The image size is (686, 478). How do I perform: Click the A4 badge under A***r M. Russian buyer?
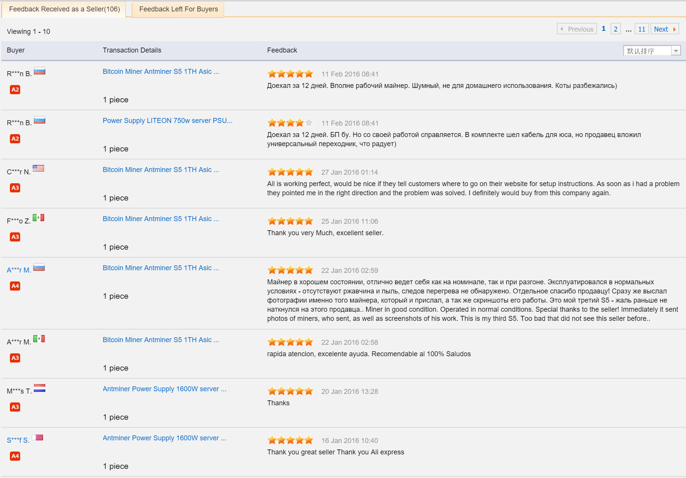pyautogui.click(x=15, y=286)
